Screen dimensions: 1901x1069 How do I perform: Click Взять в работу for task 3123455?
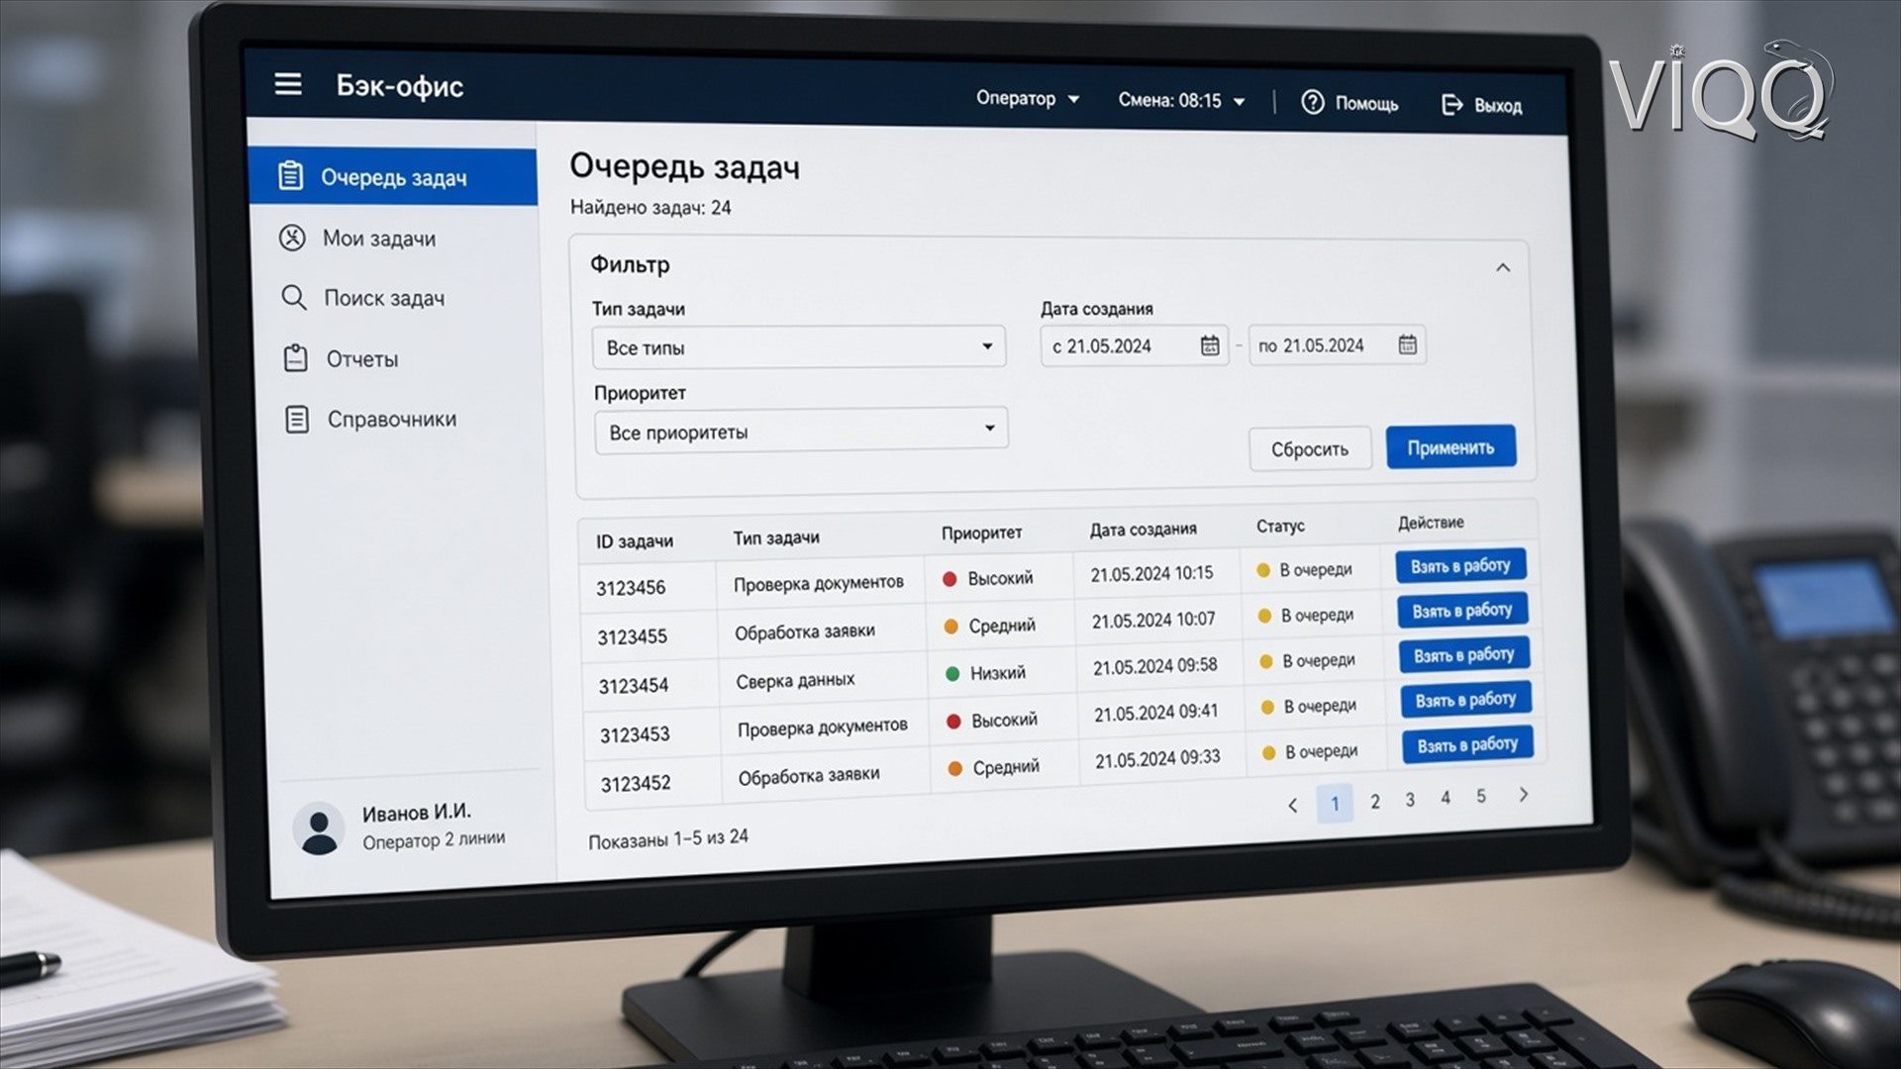point(1462,610)
